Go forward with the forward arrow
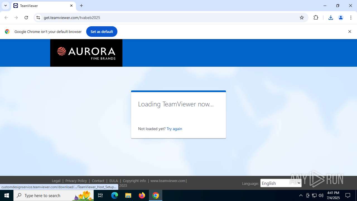The height and width of the screenshot is (201, 357). tap(16, 18)
